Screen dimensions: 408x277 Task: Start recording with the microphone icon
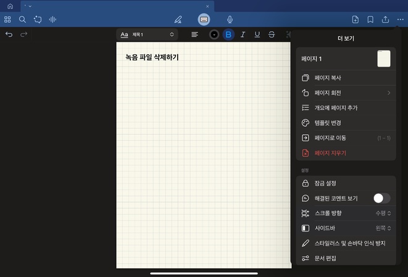pos(230,20)
